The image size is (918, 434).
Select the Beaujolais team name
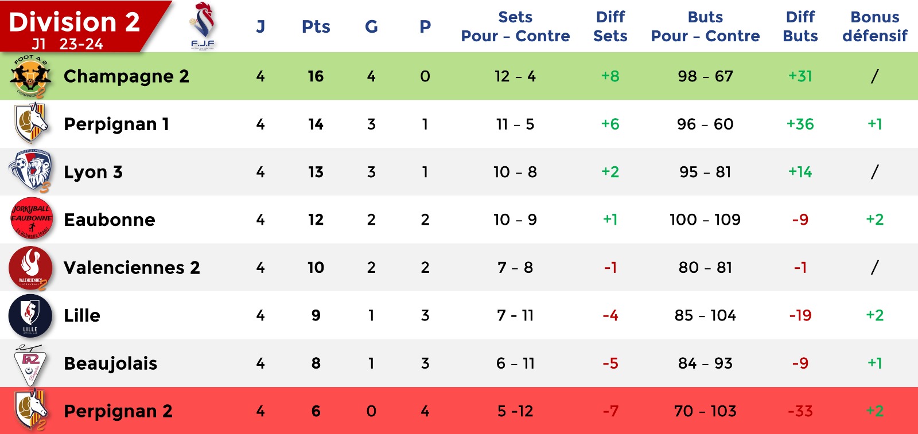tap(110, 363)
